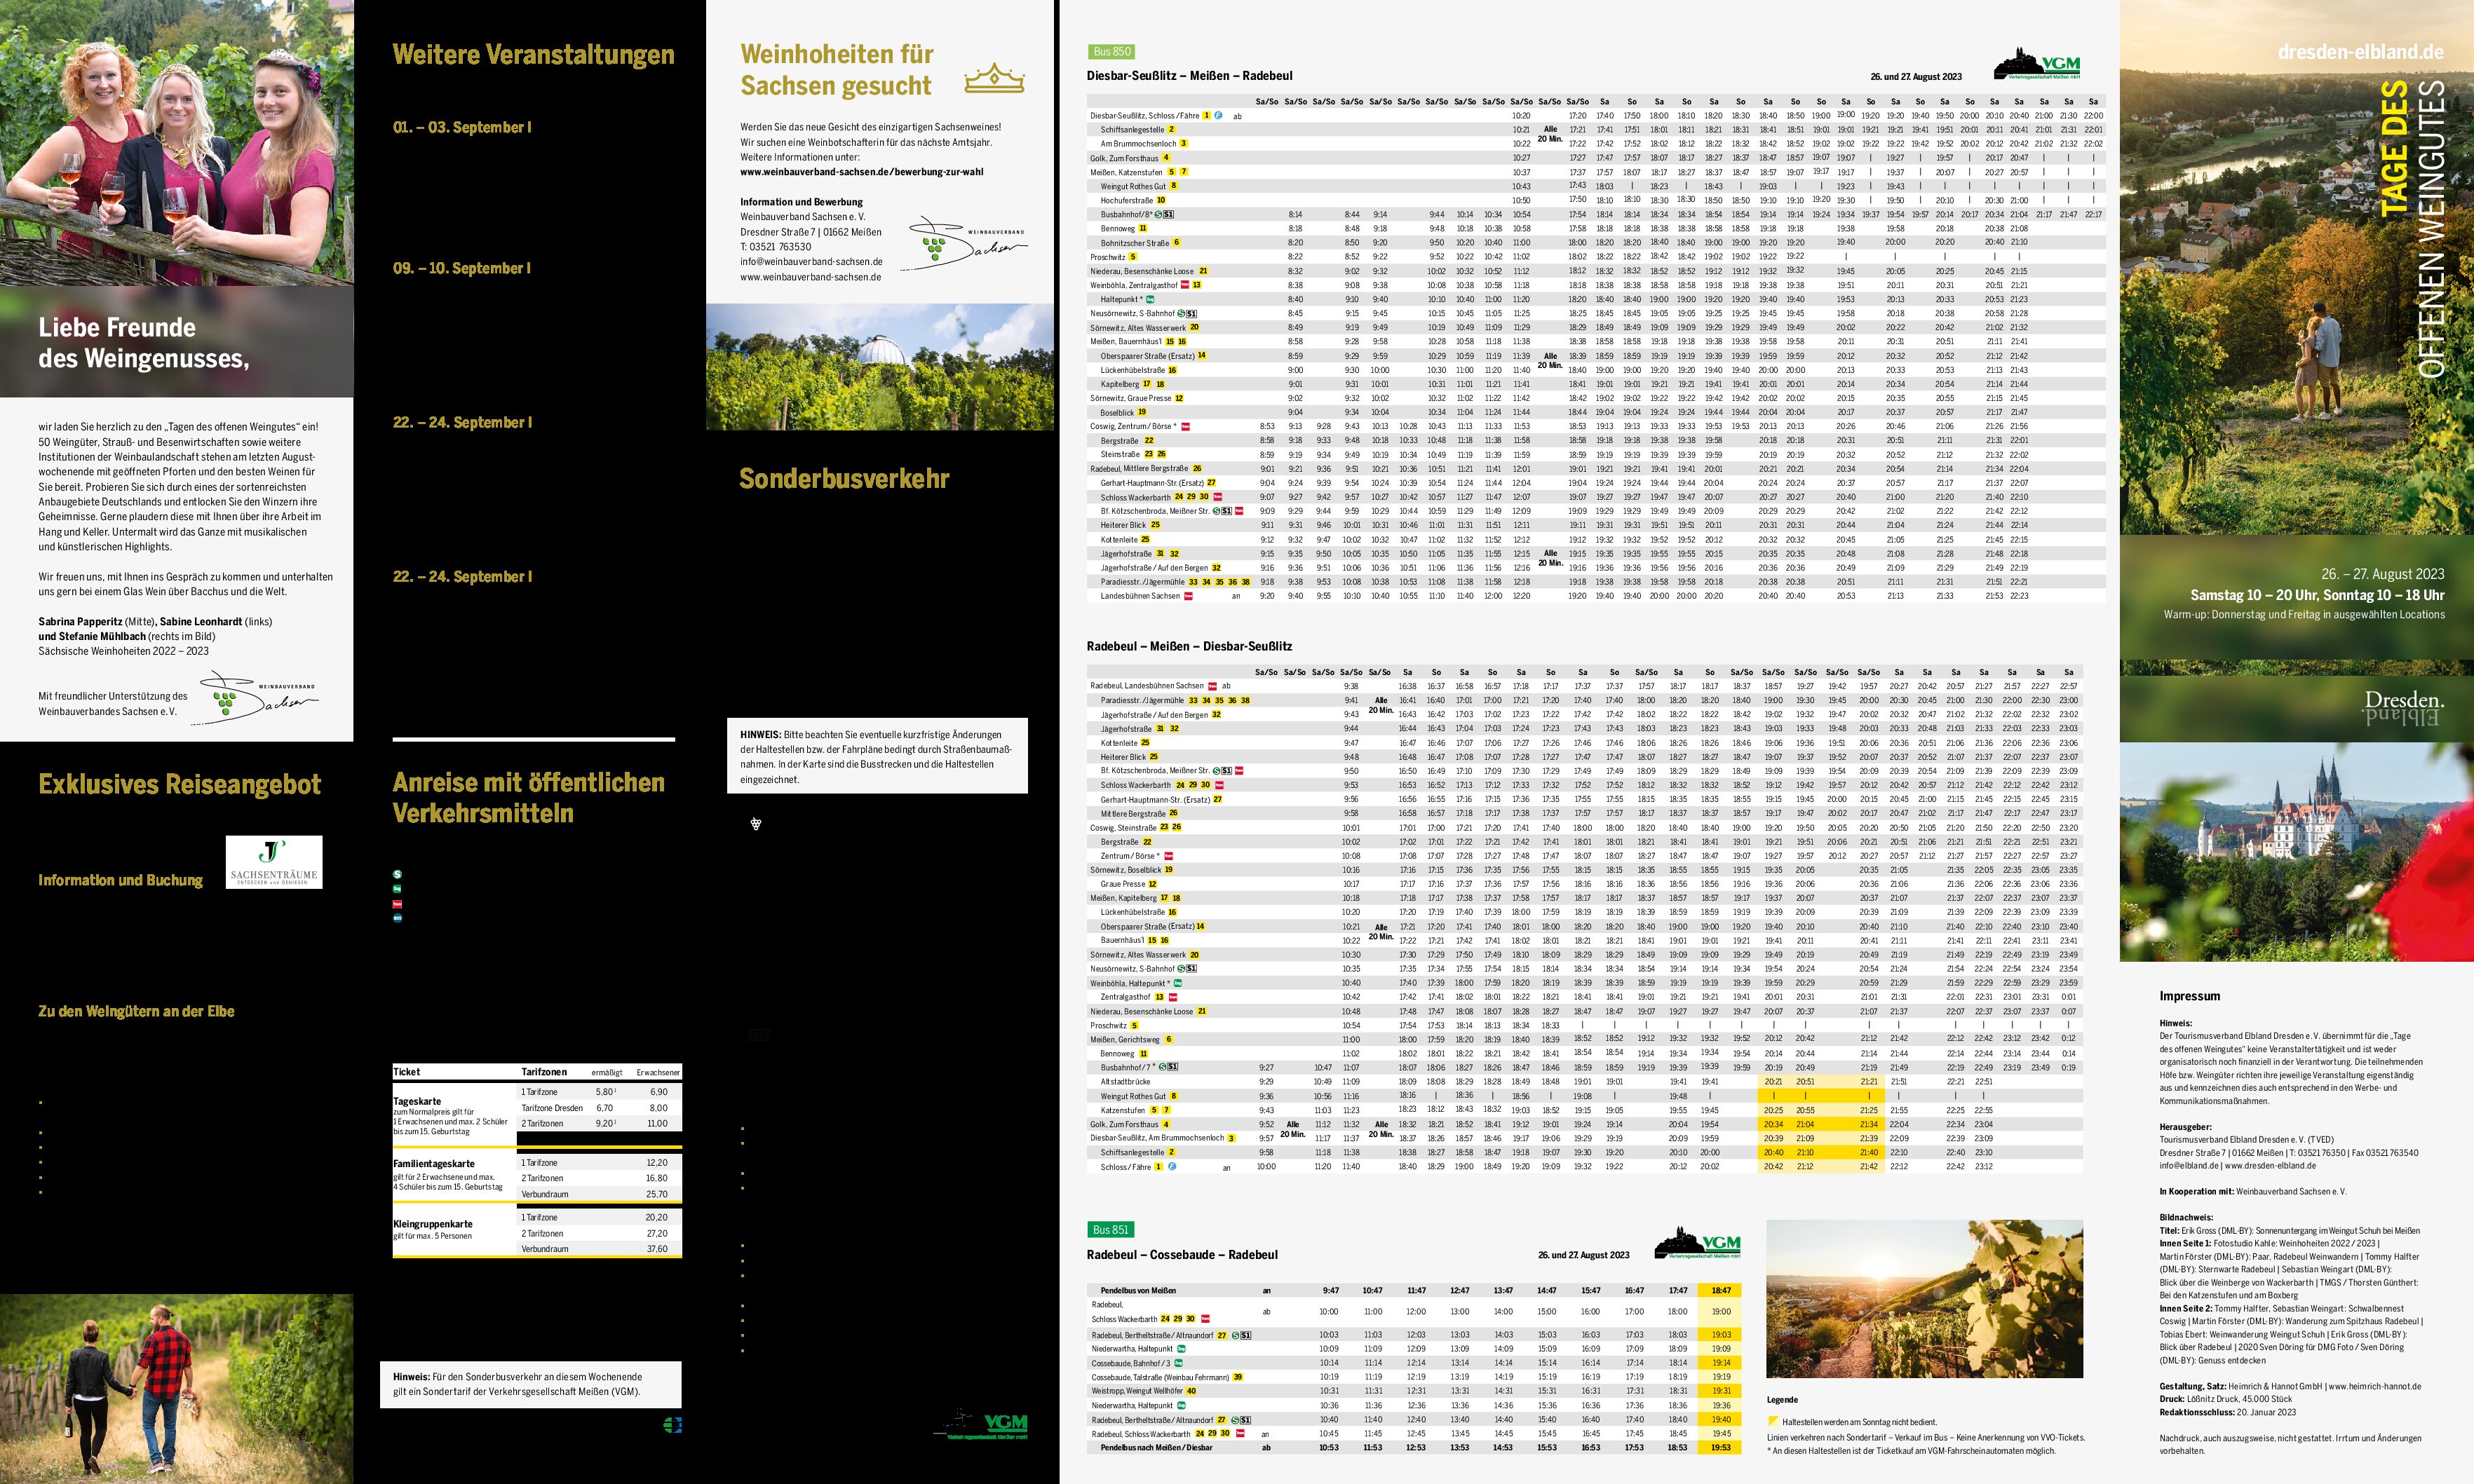The image size is (2474, 1484).
Task: Click info@weinbauverband-sachsen.de email address
Action: (811, 262)
